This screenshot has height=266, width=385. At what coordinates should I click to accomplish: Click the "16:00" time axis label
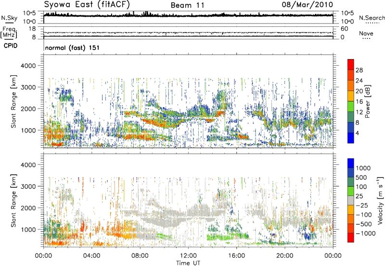click(236, 256)
